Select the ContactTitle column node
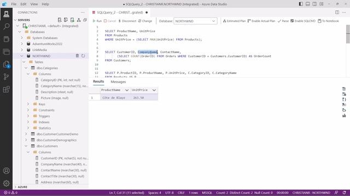 click(x=62, y=176)
